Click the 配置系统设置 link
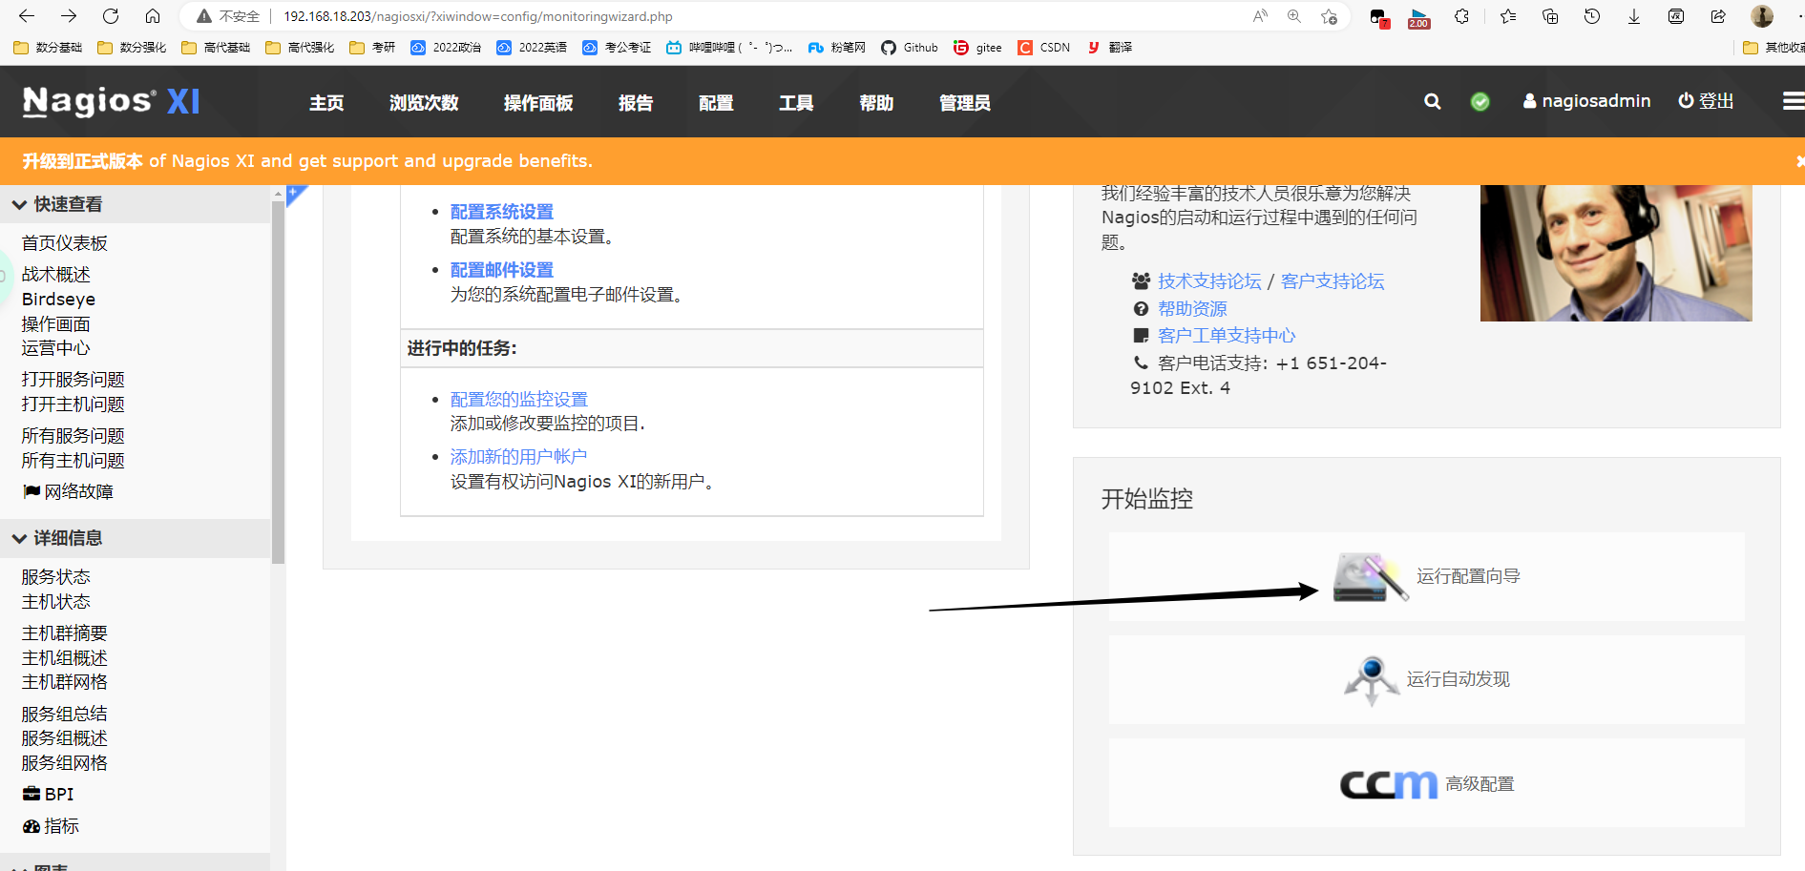Image resolution: width=1805 pixels, height=871 pixels. tap(501, 212)
